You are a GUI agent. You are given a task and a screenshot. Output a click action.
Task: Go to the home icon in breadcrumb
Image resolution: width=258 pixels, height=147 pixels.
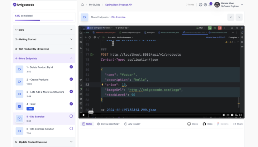pos(82,5)
